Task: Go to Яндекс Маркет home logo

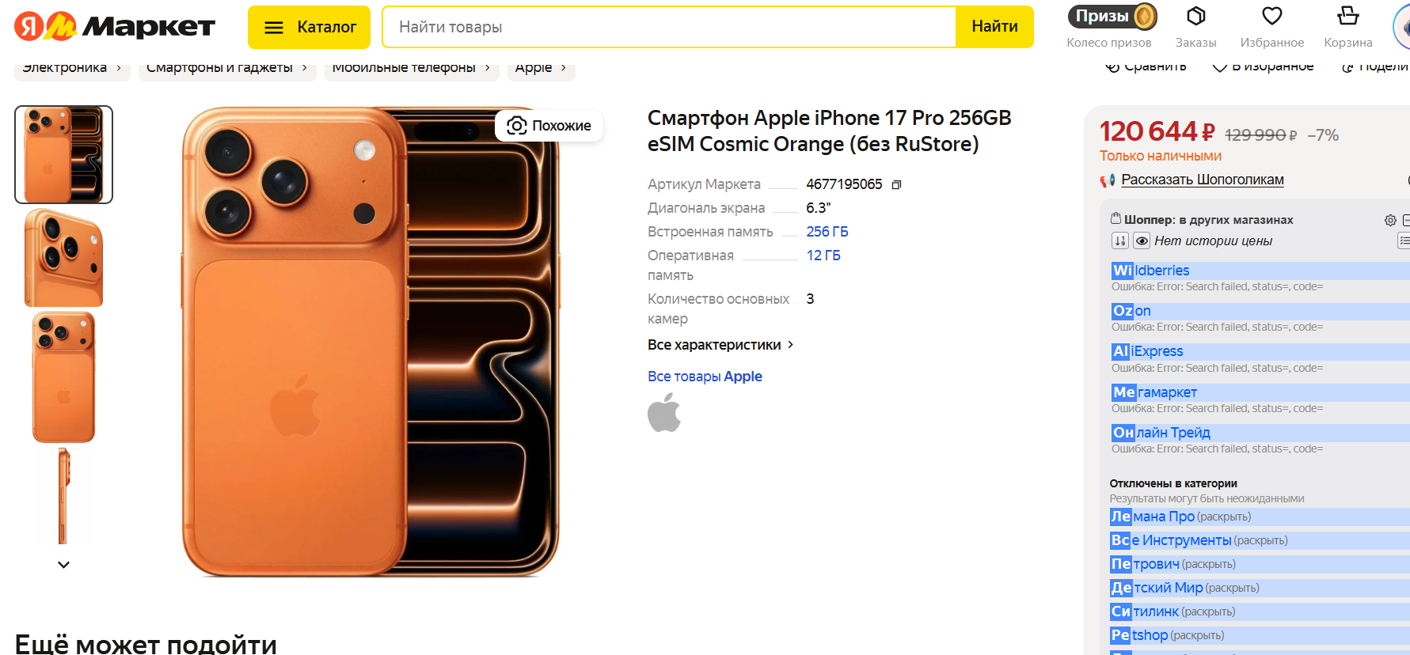Action: pos(115,27)
